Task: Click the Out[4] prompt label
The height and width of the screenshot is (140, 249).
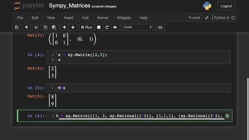Action: pyautogui.click(x=36, y=68)
